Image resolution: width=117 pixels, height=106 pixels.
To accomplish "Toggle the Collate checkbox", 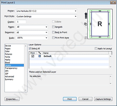I will 53,22.
